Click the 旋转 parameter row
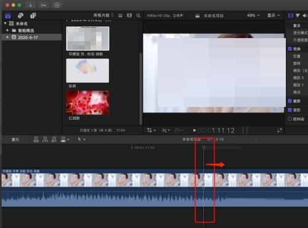The height and width of the screenshot is (228, 308). click(297, 63)
